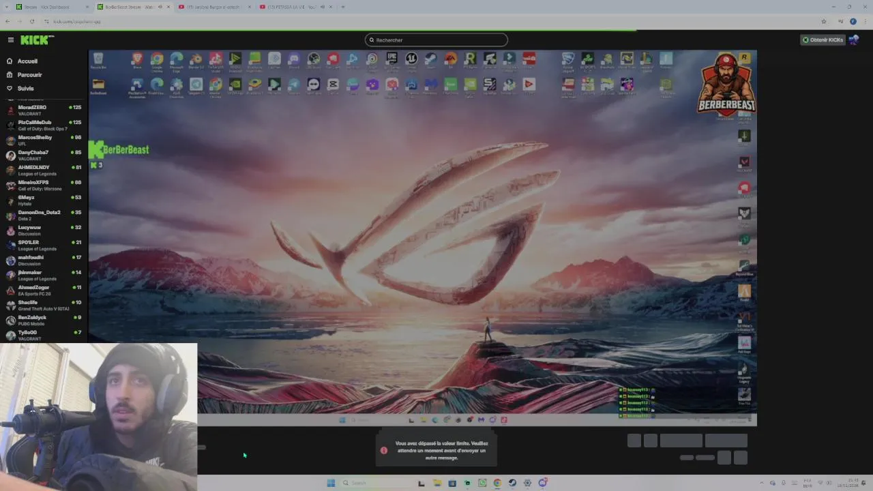Select TyBo00 in followed list

(44, 335)
